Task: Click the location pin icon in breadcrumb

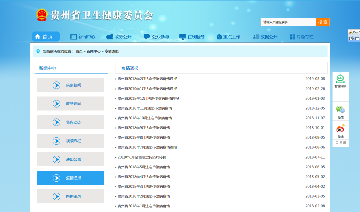Action: [x=38, y=51]
